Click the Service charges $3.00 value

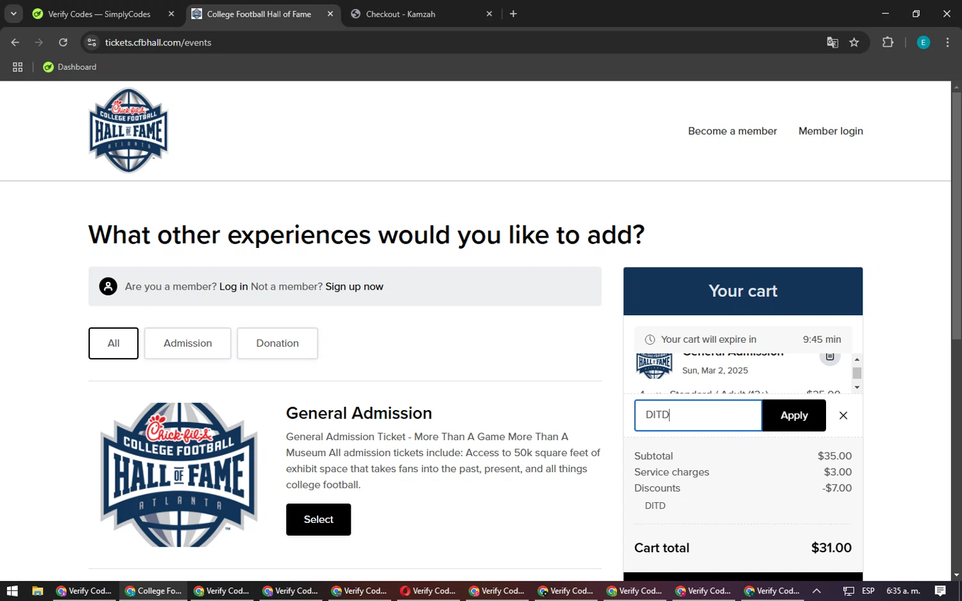click(838, 472)
